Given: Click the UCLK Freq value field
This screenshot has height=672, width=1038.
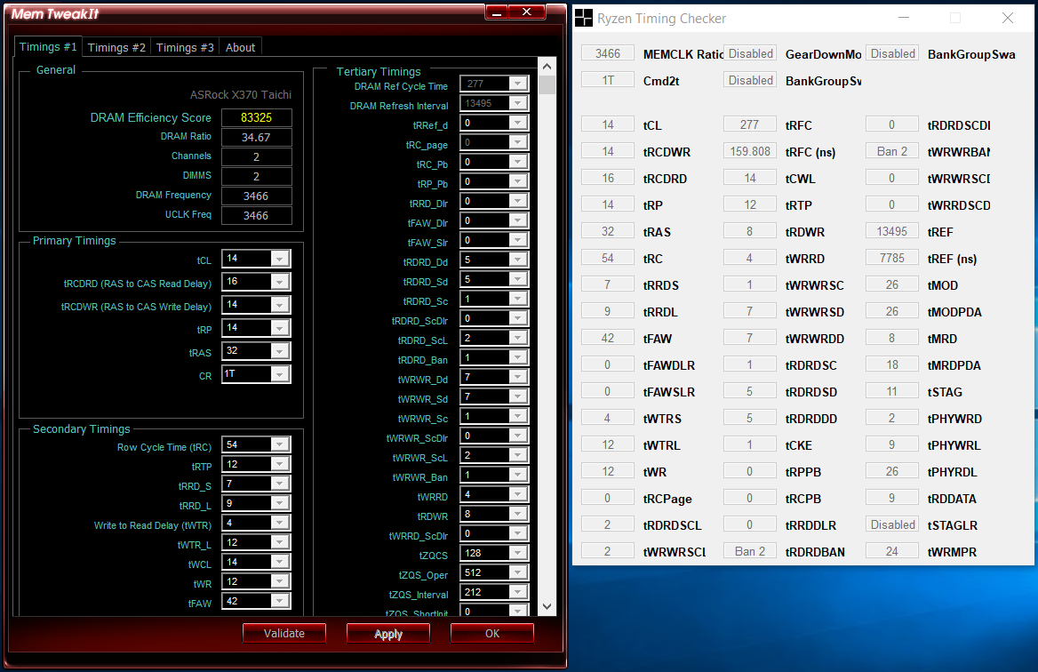Looking at the screenshot, I should (256, 216).
